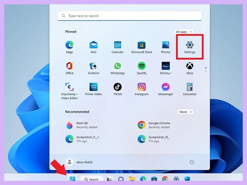Go to next pinned apps page dots
Screen dimensions: 247x185
tap(206, 69)
